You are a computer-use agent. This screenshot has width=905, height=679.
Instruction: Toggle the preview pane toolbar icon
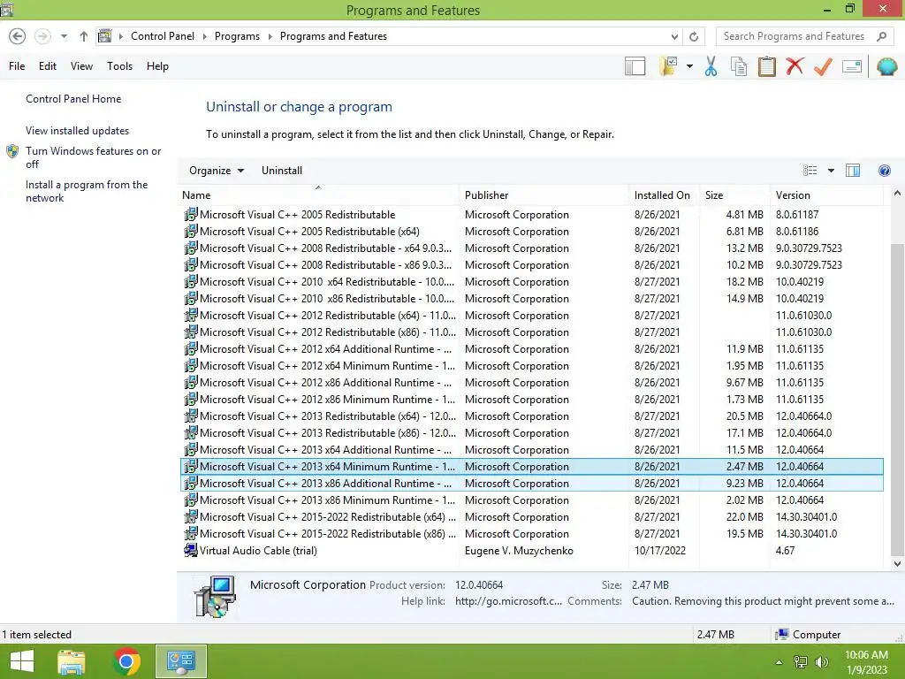(x=635, y=66)
